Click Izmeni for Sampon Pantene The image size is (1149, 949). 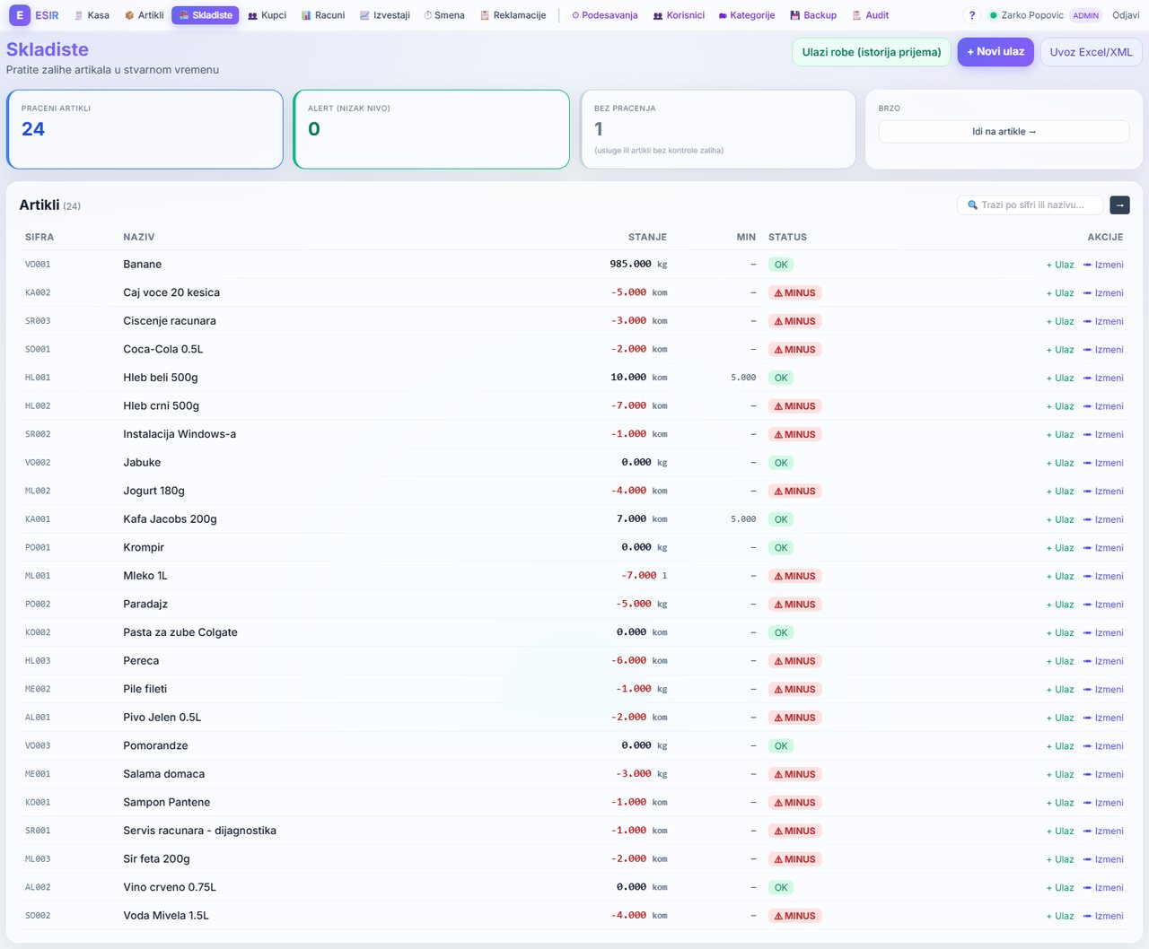click(x=1103, y=803)
